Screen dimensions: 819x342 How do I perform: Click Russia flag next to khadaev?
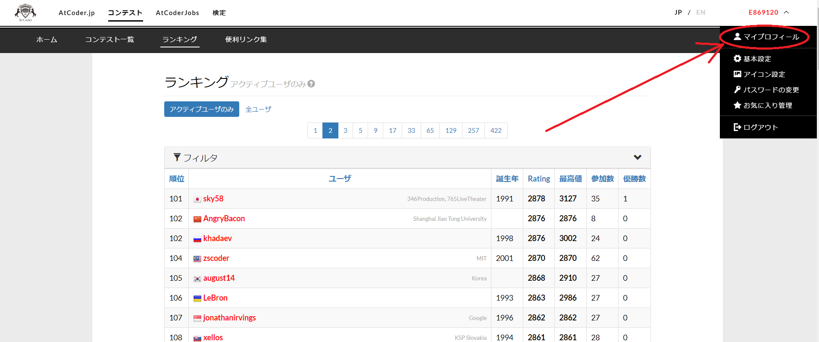coord(197,239)
